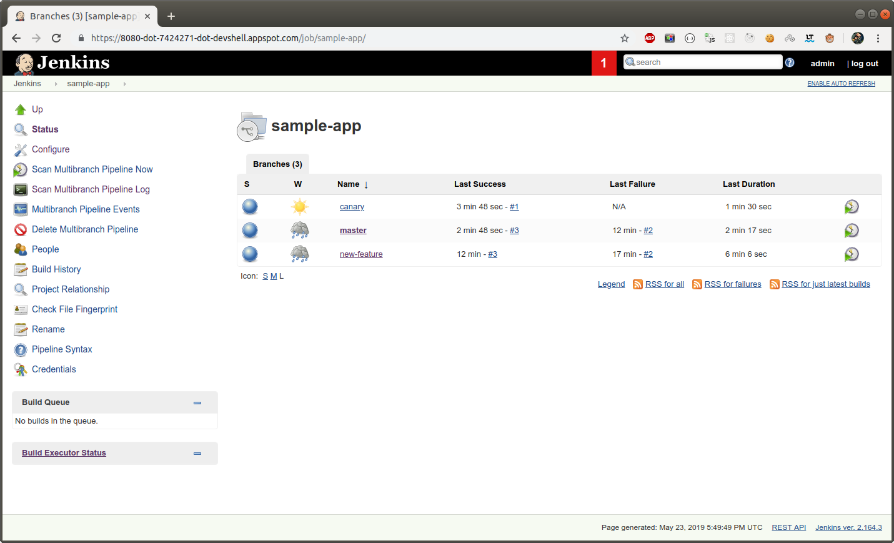
Task: Set icon size to M
Action: pos(274,276)
